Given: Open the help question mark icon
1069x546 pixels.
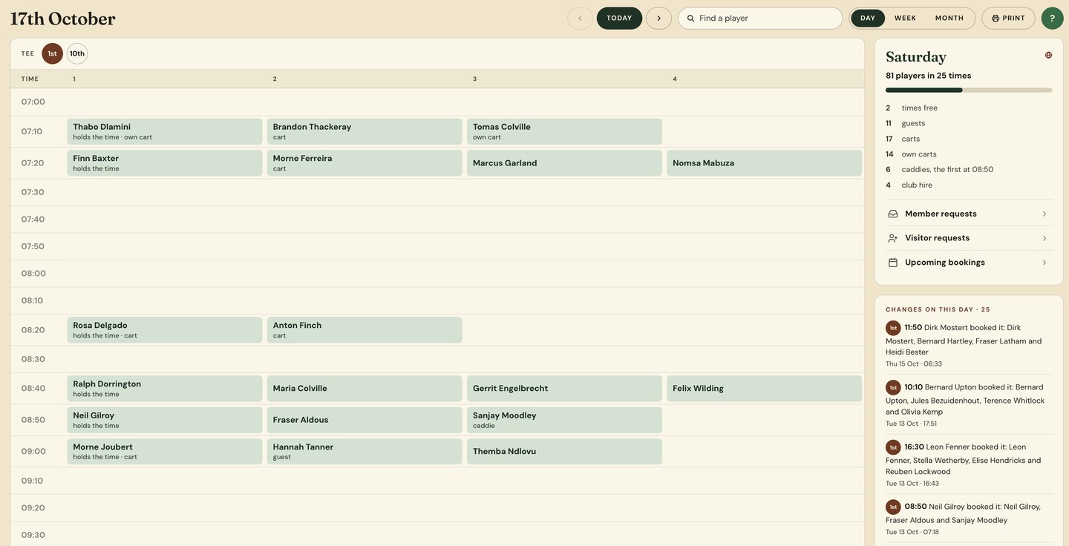Looking at the screenshot, I should point(1052,18).
